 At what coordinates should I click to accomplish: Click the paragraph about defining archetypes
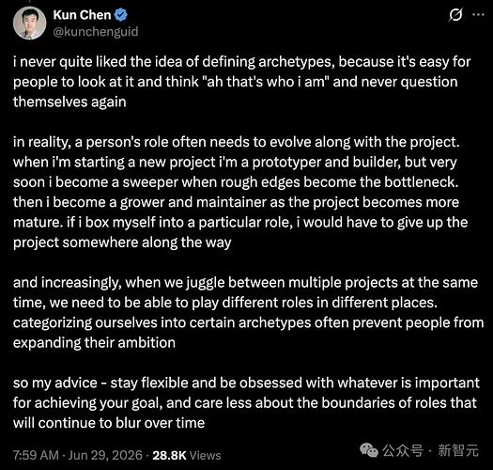[x=241, y=82]
